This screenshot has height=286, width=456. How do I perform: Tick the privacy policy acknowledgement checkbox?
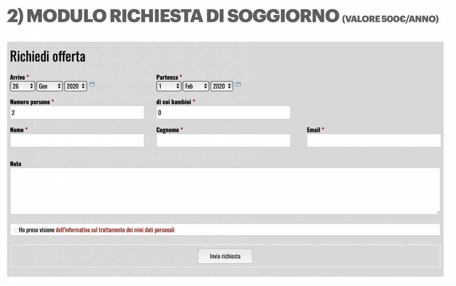[16, 230]
